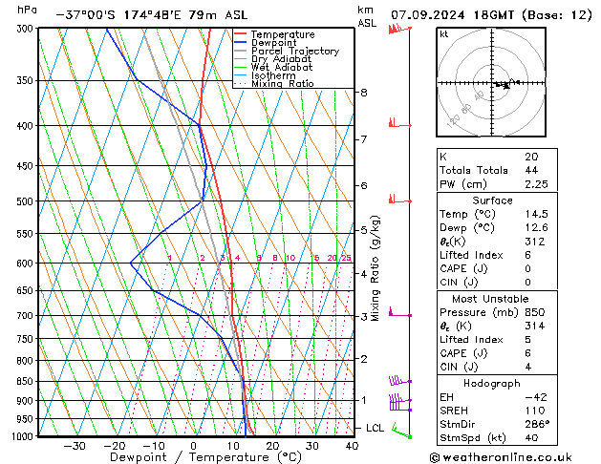Click the 'Most Unstable' section header
Screen dimensions: 601x464
[490, 299]
